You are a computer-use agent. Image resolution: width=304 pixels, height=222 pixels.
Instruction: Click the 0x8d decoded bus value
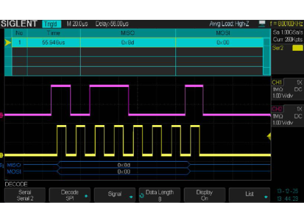coord(124,165)
